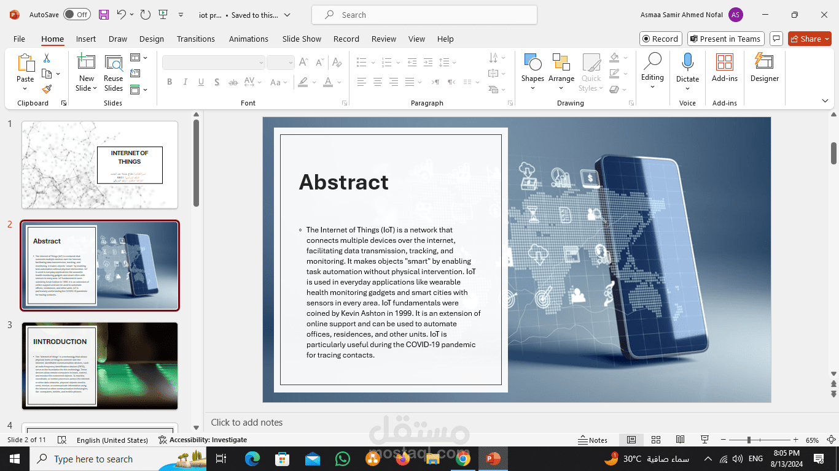Screen dimensions: 839x471
Task: Click the Arrange drawing icon
Action: [561, 67]
